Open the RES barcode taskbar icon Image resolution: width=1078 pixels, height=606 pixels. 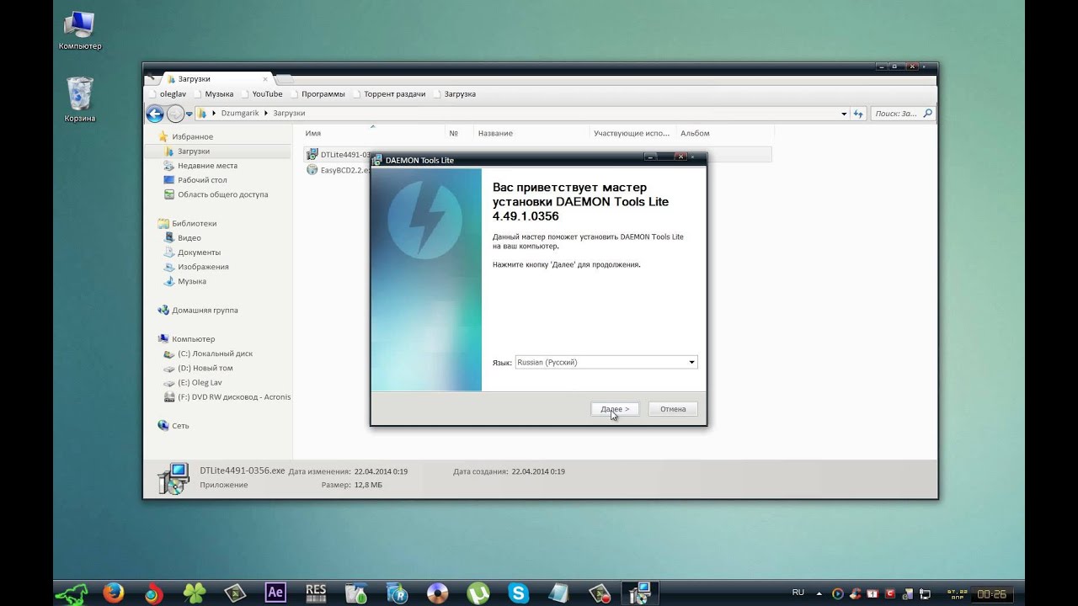pyautogui.click(x=316, y=593)
